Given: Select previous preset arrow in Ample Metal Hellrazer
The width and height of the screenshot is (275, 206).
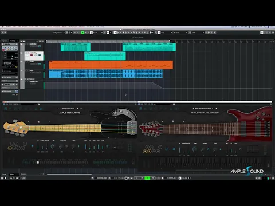Looking at the screenshot, I should click(193, 108).
